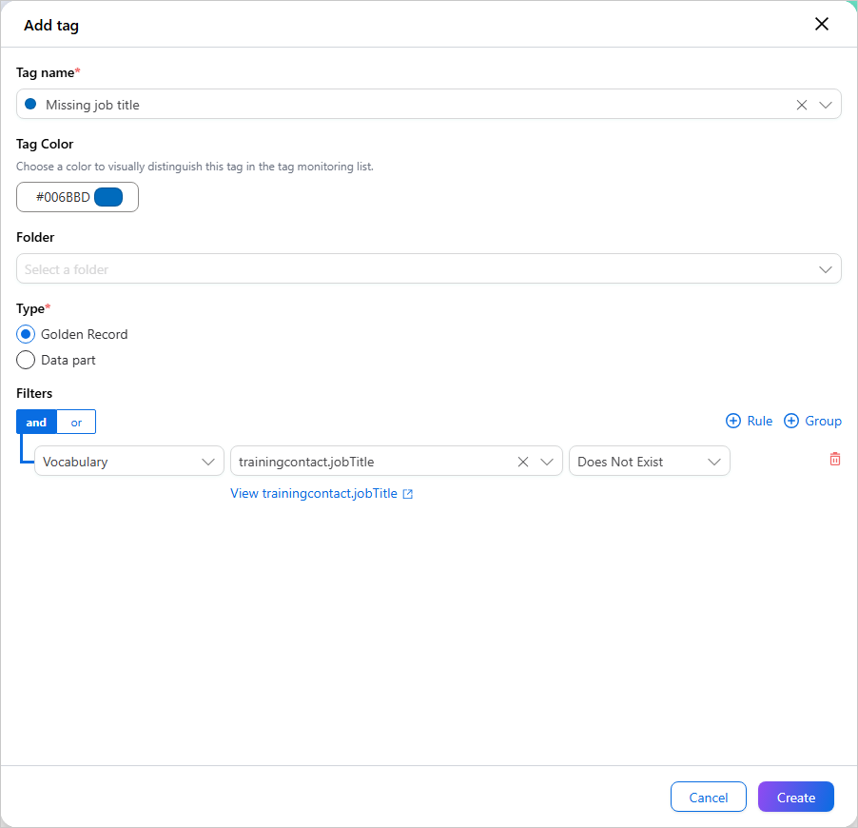Close the Add tag dialog

[x=821, y=24]
